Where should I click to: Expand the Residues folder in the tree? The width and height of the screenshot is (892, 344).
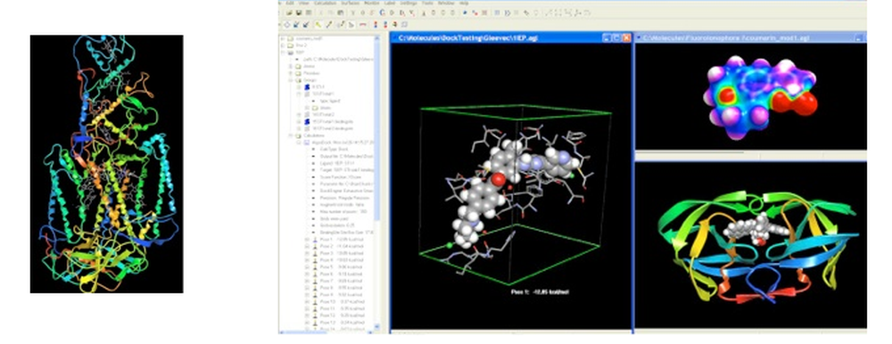pos(291,73)
